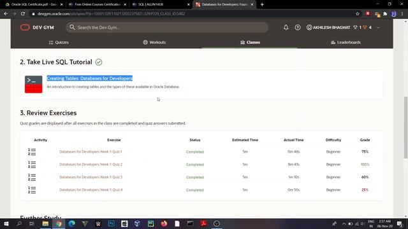Viewport: 408px width, 229px height.
Task: Open the Firefox taskbar icon
Action: coord(164,223)
